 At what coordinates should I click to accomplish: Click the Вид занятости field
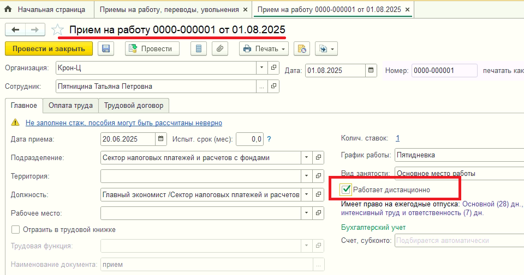(459, 173)
